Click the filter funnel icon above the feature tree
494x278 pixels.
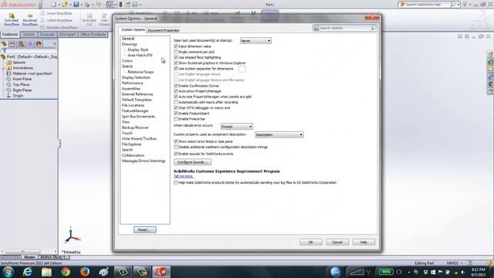(4, 50)
